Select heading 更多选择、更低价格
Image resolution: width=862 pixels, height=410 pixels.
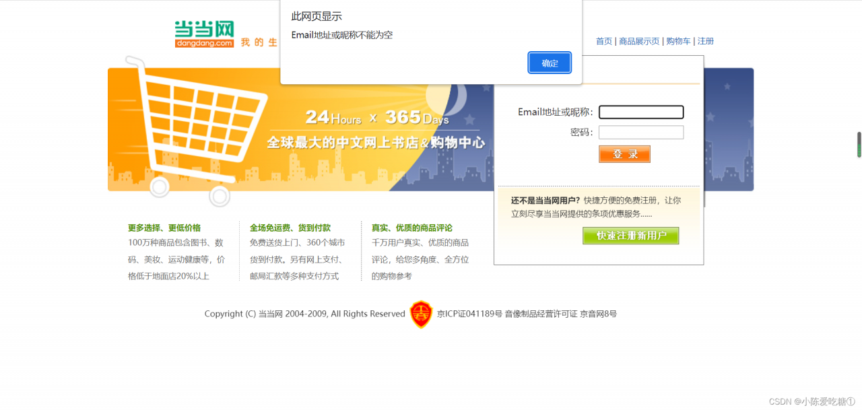click(164, 228)
